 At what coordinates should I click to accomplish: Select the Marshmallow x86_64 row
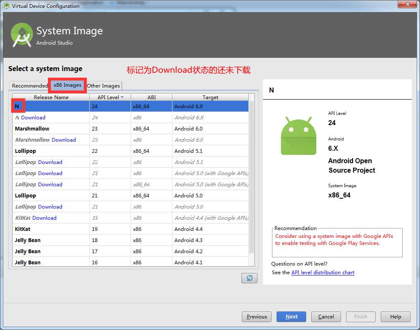coord(131,129)
